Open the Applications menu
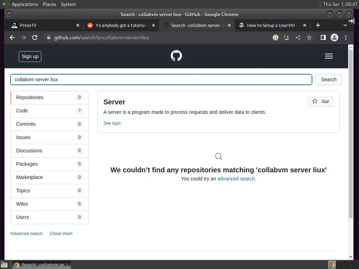359x269 pixels. [25, 4]
